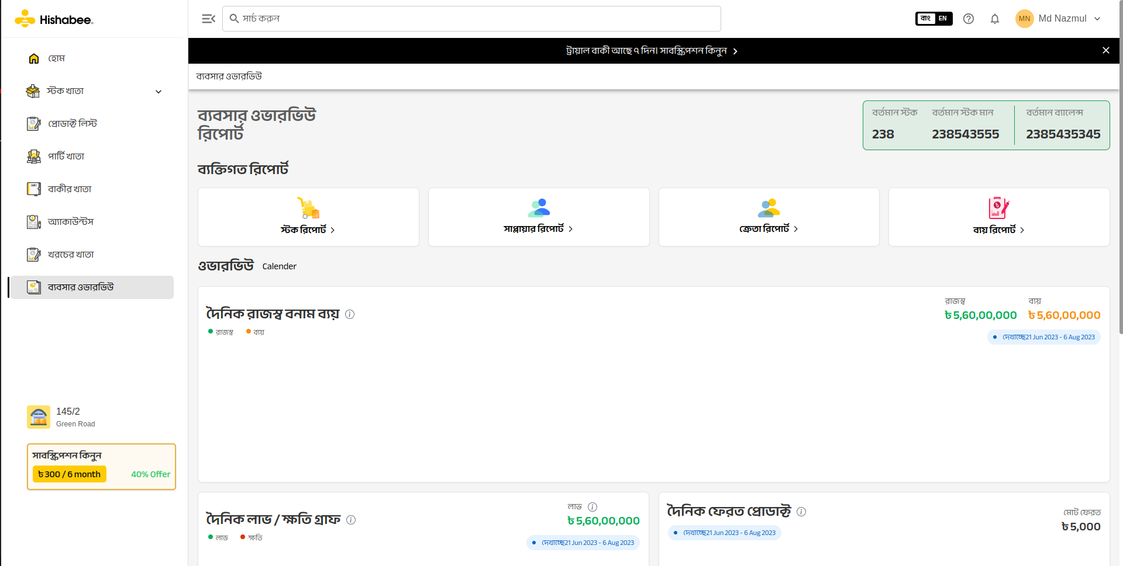Switch language to Bangla in toggle

[925, 19]
